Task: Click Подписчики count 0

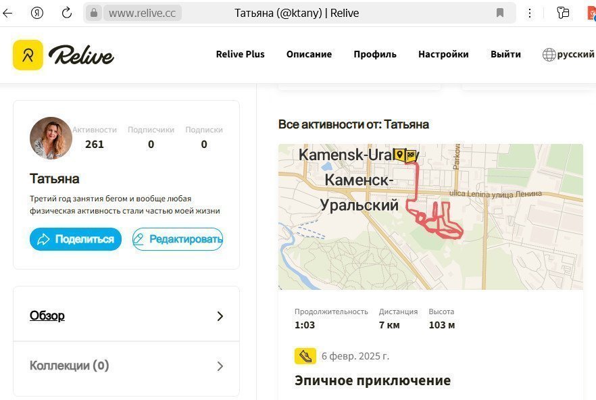Action: click(151, 145)
